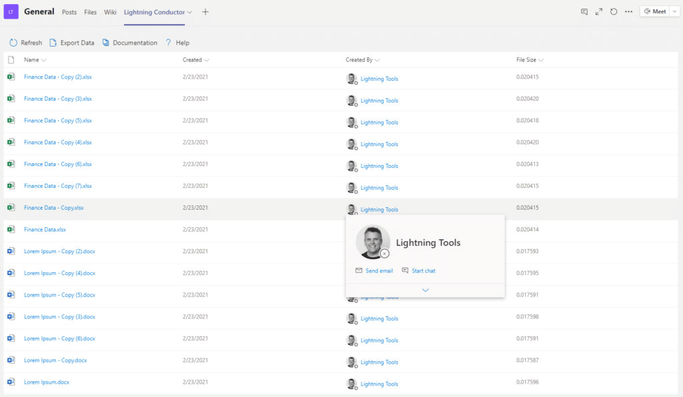This screenshot has height=397, width=683.
Task: Click Export Data in toolbar
Action: (72, 43)
